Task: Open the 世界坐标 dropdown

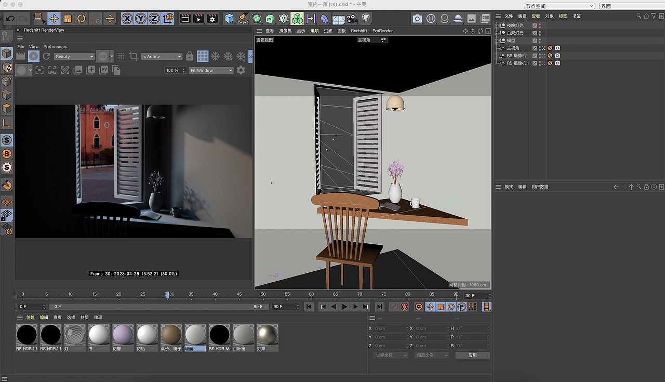Action: click(390, 355)
